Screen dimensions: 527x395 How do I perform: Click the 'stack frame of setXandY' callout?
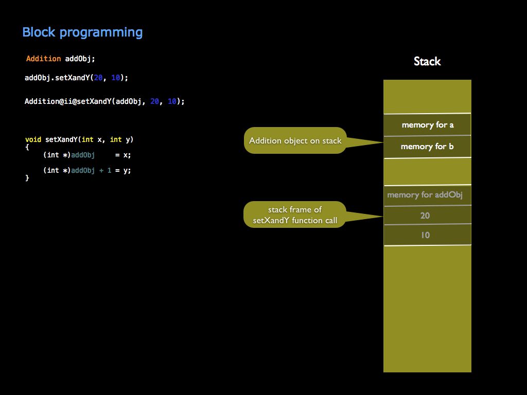click(294, 214)
